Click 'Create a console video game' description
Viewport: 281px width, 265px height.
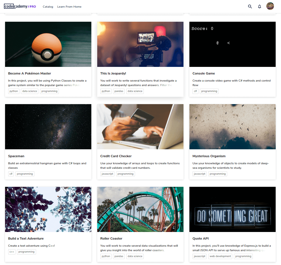[x=232, y=83]
